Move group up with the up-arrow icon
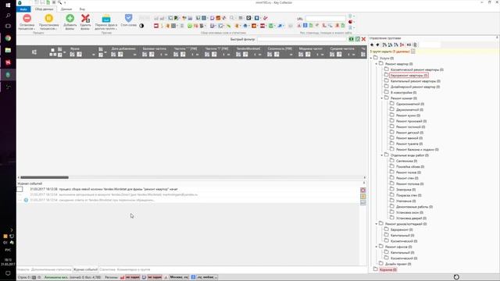Viewport: 500px width, 281px height. coord(372,45)
